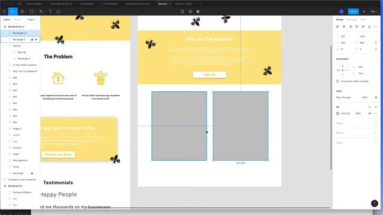Viewport: 383px width, 215px height.
Task: Click the constraints cross diagram widget
Action: [342, 70]
